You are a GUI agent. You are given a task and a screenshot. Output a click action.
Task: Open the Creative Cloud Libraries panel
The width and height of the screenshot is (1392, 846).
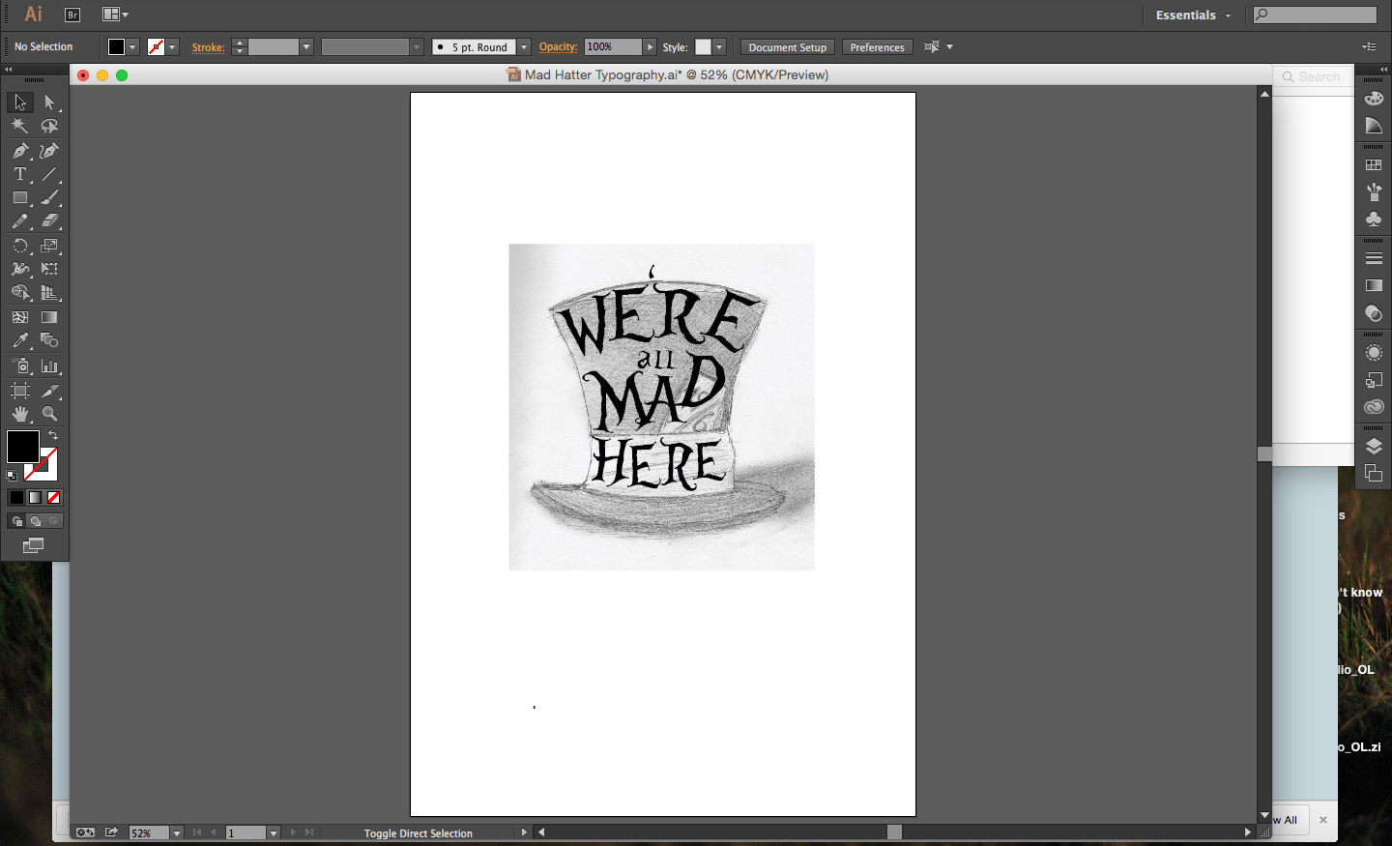click(x=1374, y=407)
